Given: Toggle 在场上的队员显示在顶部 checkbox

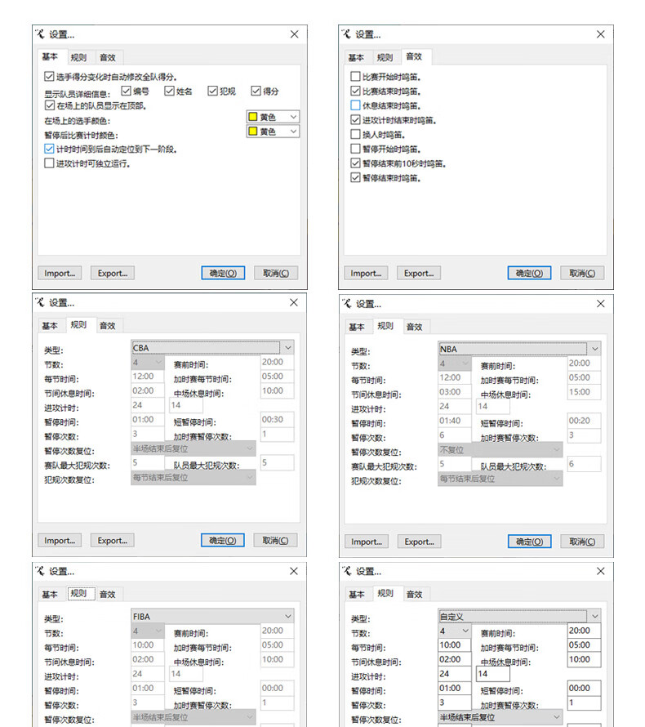Looking at the screenshot, I should (50, 105).
